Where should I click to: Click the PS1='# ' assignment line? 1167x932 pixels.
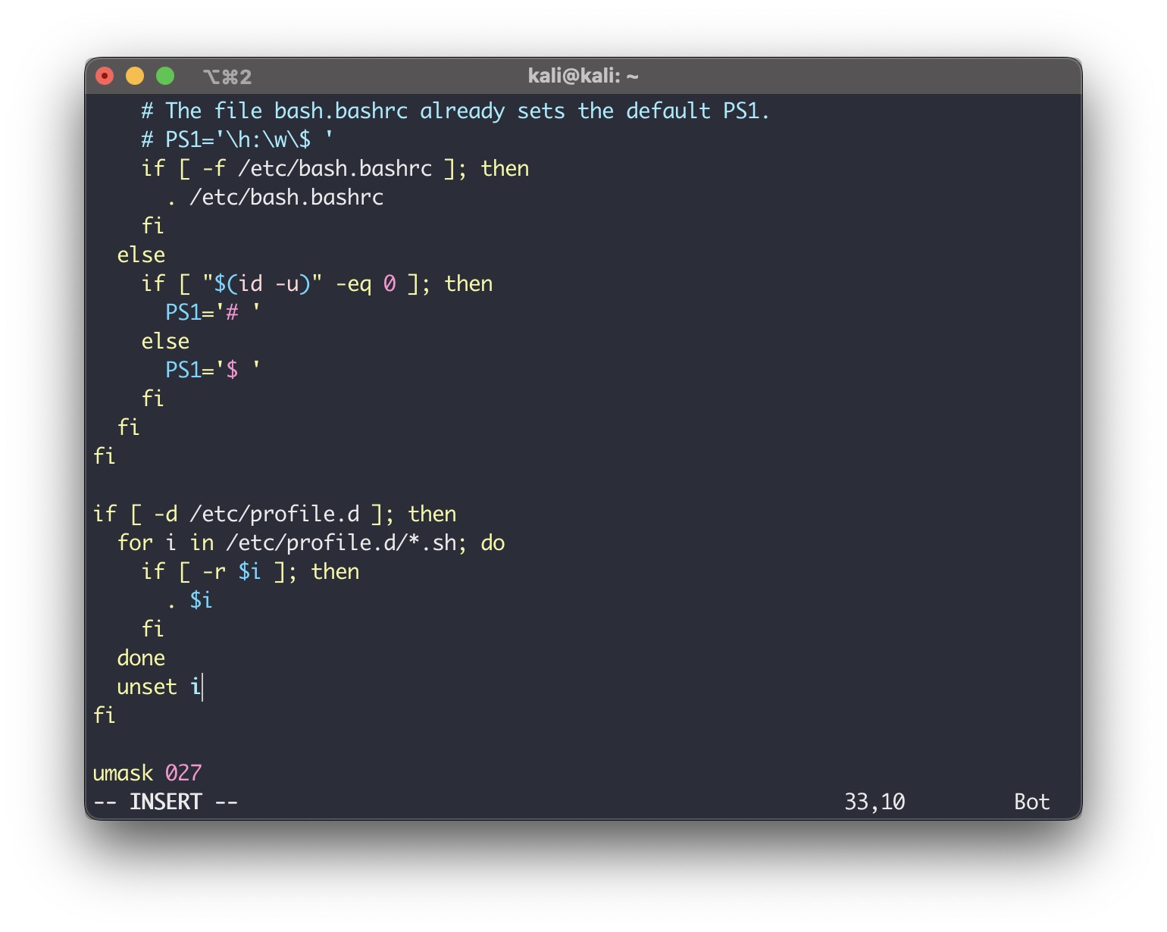click(213, 312)
